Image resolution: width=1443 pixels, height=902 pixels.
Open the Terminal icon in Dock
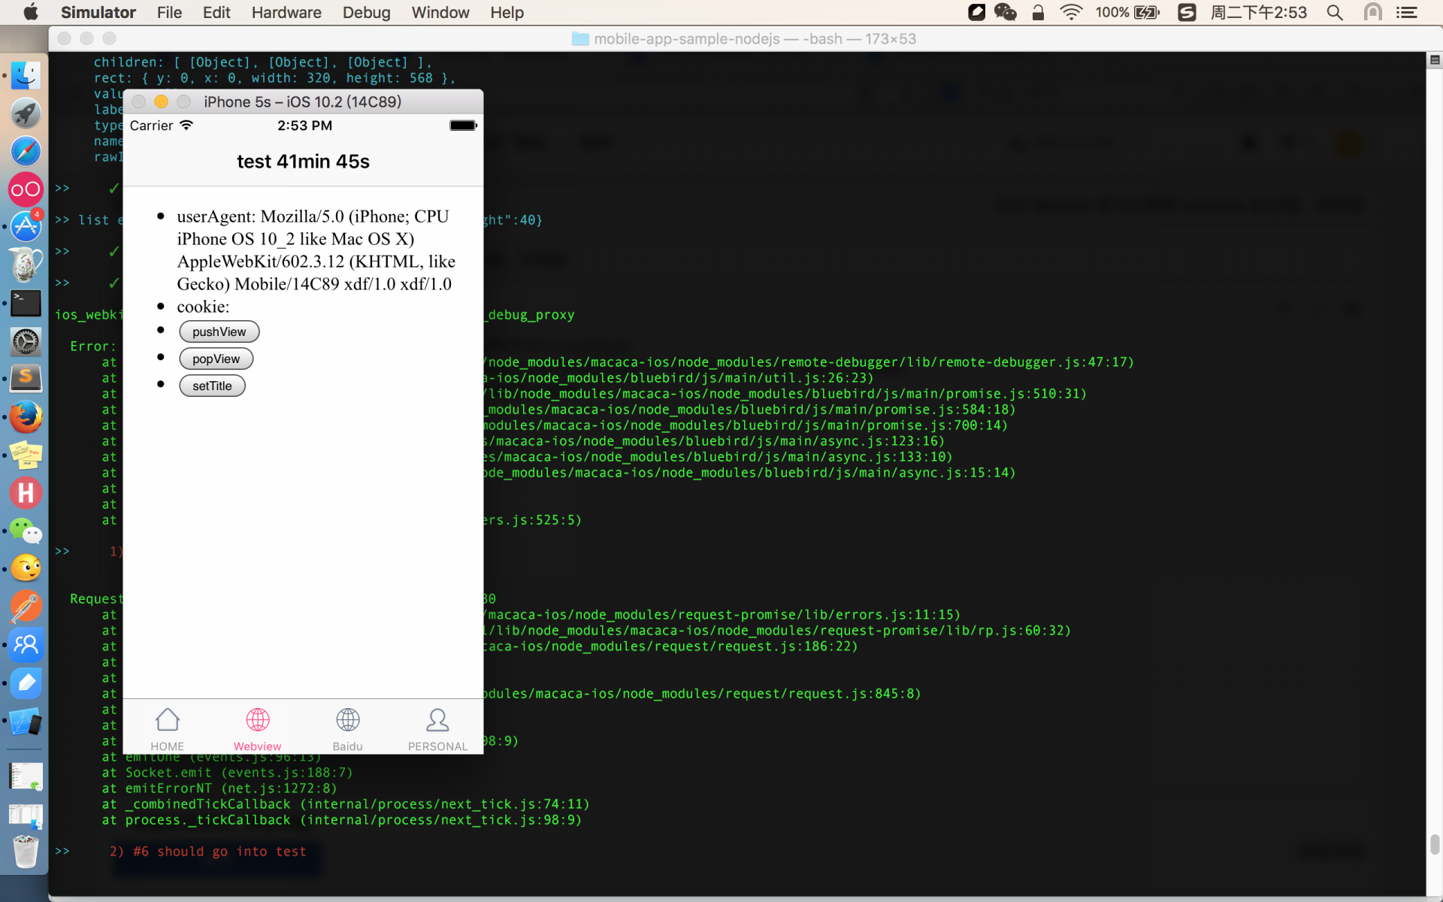(x=26, y=304)
